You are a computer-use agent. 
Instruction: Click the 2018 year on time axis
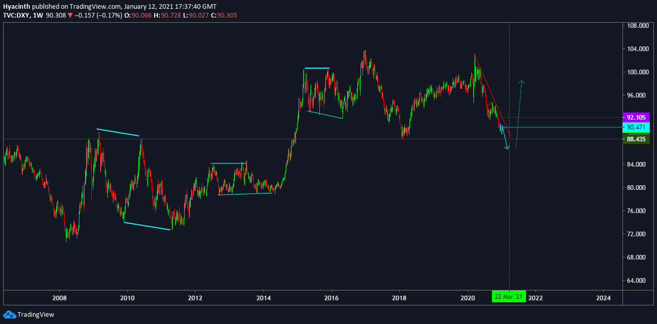point(399,298)
